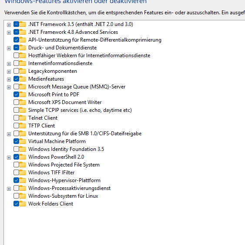Enable Microsoft Message Queue (MSMQ)-Server checkbox
245x245 pixels.
[x=16, y=87]
